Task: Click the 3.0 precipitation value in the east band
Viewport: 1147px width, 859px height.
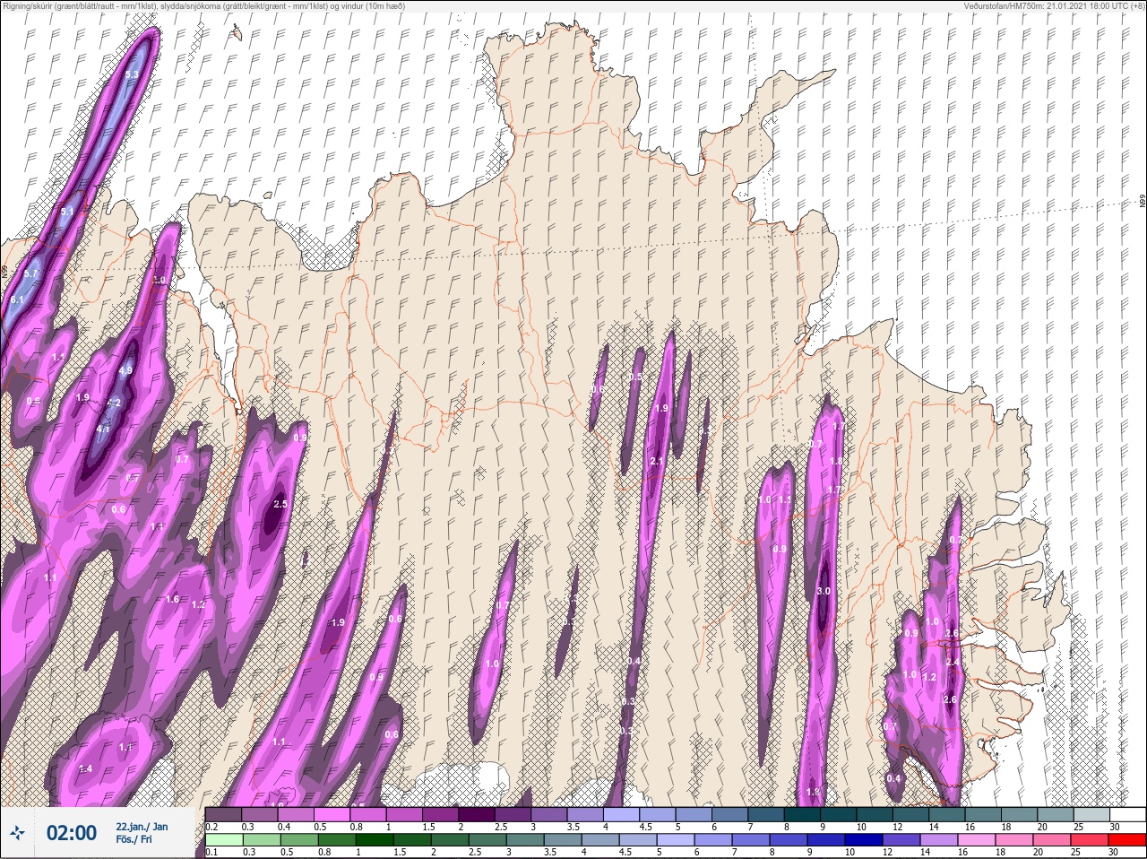Action: 824,592
